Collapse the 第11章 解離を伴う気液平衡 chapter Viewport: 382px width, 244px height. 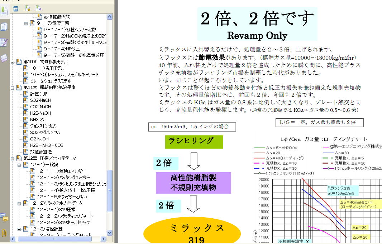[13, 88]
